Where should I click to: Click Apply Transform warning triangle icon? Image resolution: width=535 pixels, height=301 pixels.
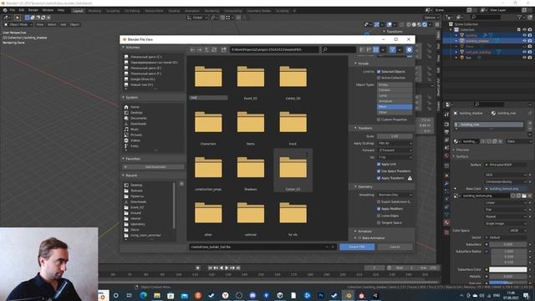pos(410,178)
